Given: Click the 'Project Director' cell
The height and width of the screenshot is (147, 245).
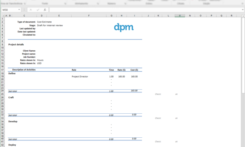Looking at the screenshot, I should click(80, 77).
